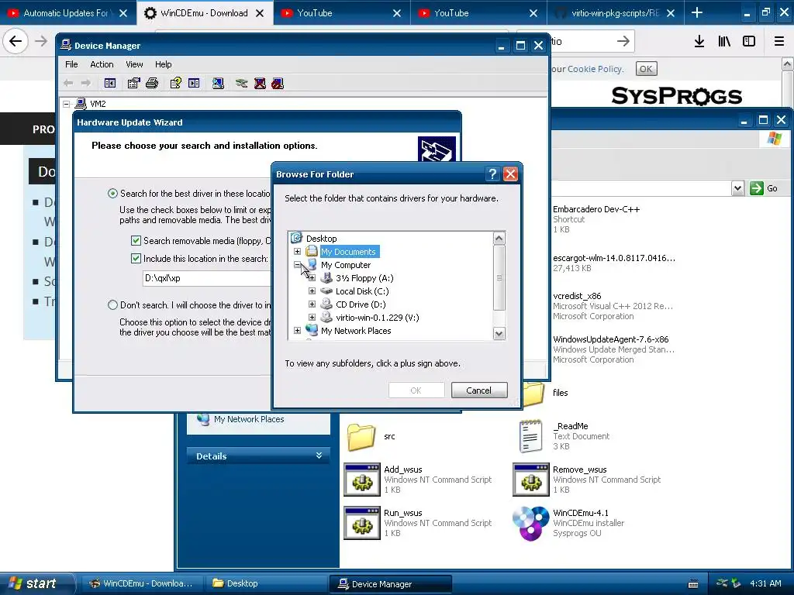Collapse the Details panel chevron in Explorer

coord(319,456)
